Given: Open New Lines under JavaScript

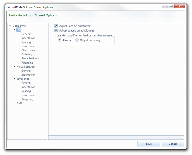Looking at the screenshot, I should coord(28,95).
